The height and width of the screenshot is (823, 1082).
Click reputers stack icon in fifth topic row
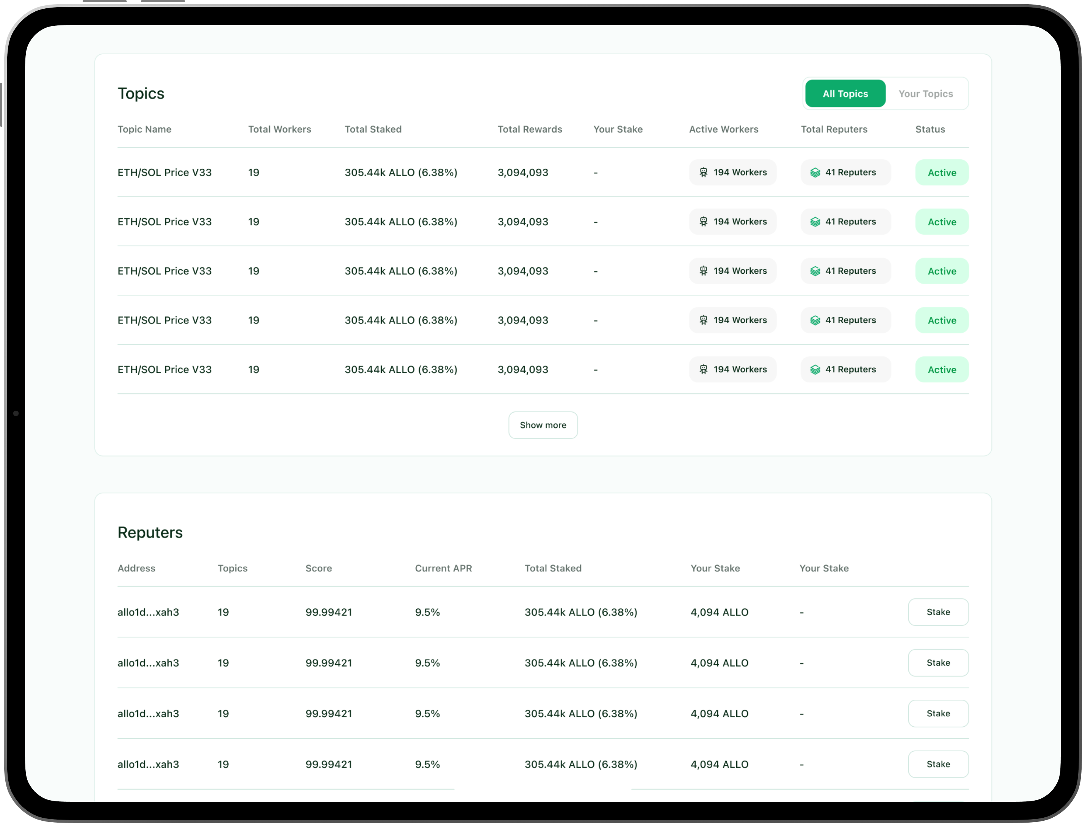[x=815, y=370]
